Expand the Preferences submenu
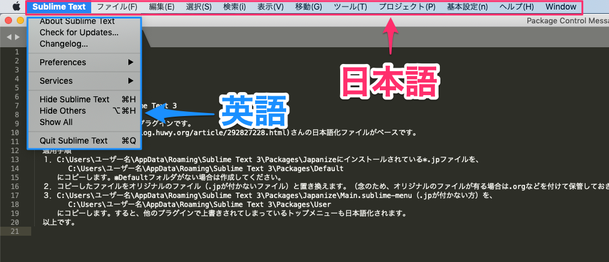The width and height of the screenshot is (609, 262). [84, 62]
